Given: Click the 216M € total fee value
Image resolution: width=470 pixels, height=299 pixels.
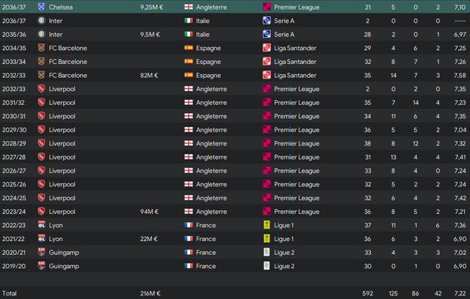Looking at the screenshot, I should click(x=150, y=293).
